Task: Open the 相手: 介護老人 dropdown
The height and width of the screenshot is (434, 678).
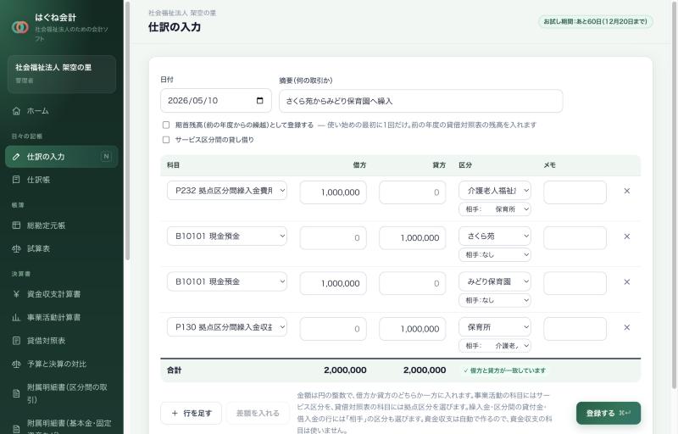Action: tap(495, 346)
